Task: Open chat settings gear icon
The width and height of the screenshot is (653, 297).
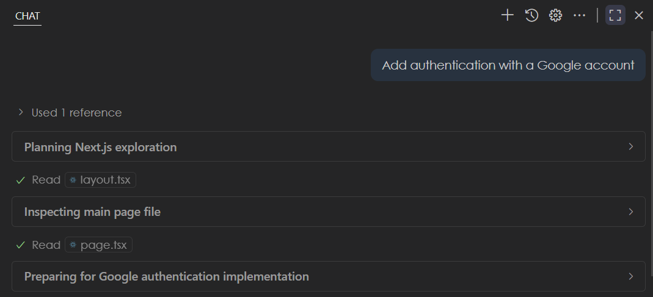Action: (x=555, y=15)
